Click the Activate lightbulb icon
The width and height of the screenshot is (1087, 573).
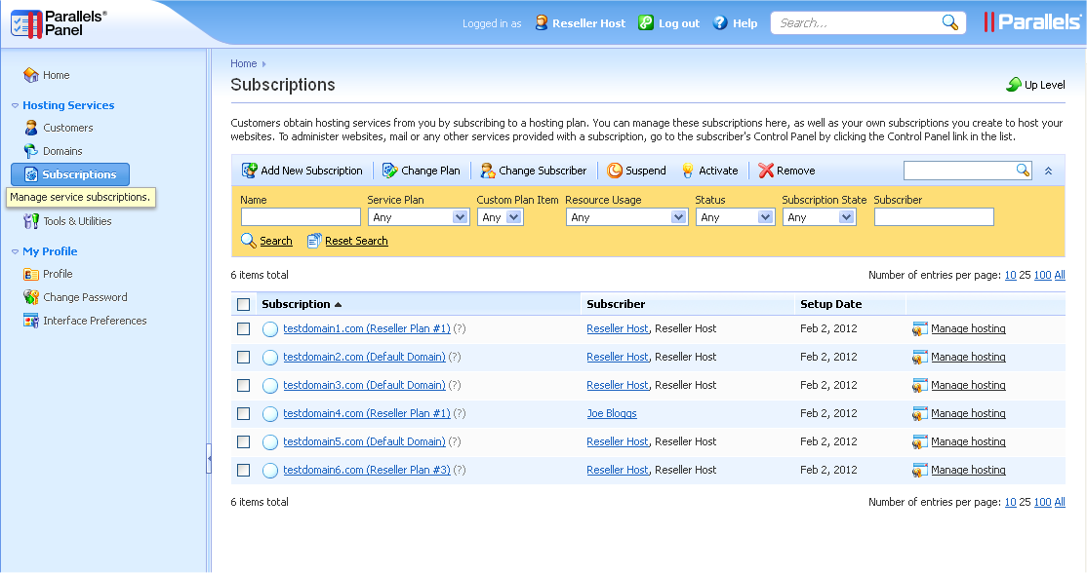688,171
